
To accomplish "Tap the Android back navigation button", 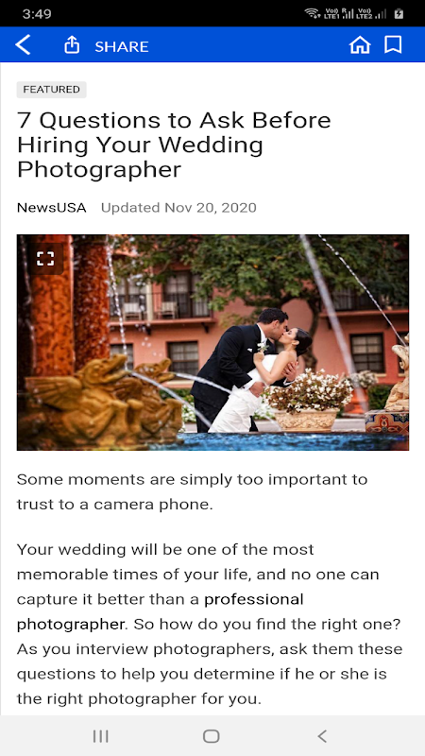I will [322, 736].
